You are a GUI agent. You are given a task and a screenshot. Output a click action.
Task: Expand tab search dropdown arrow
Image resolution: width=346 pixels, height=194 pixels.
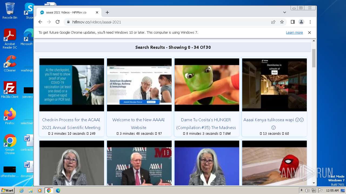pyautogui.click(x=285, y=12)
